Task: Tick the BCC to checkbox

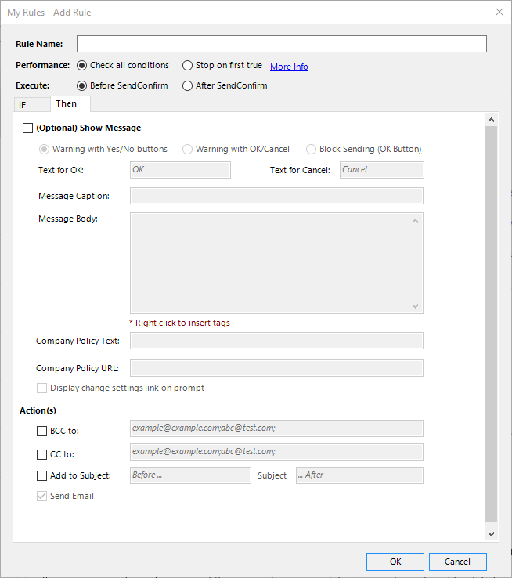Action: click(x=42, y=431)
